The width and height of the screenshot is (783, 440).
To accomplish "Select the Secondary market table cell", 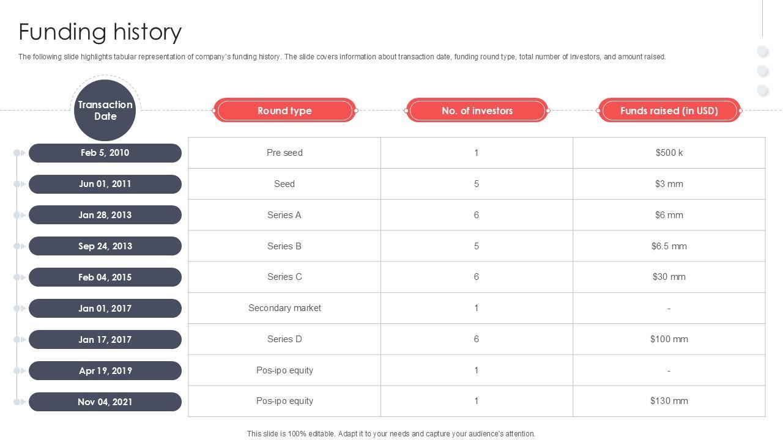I will click(x=284, y=308).
